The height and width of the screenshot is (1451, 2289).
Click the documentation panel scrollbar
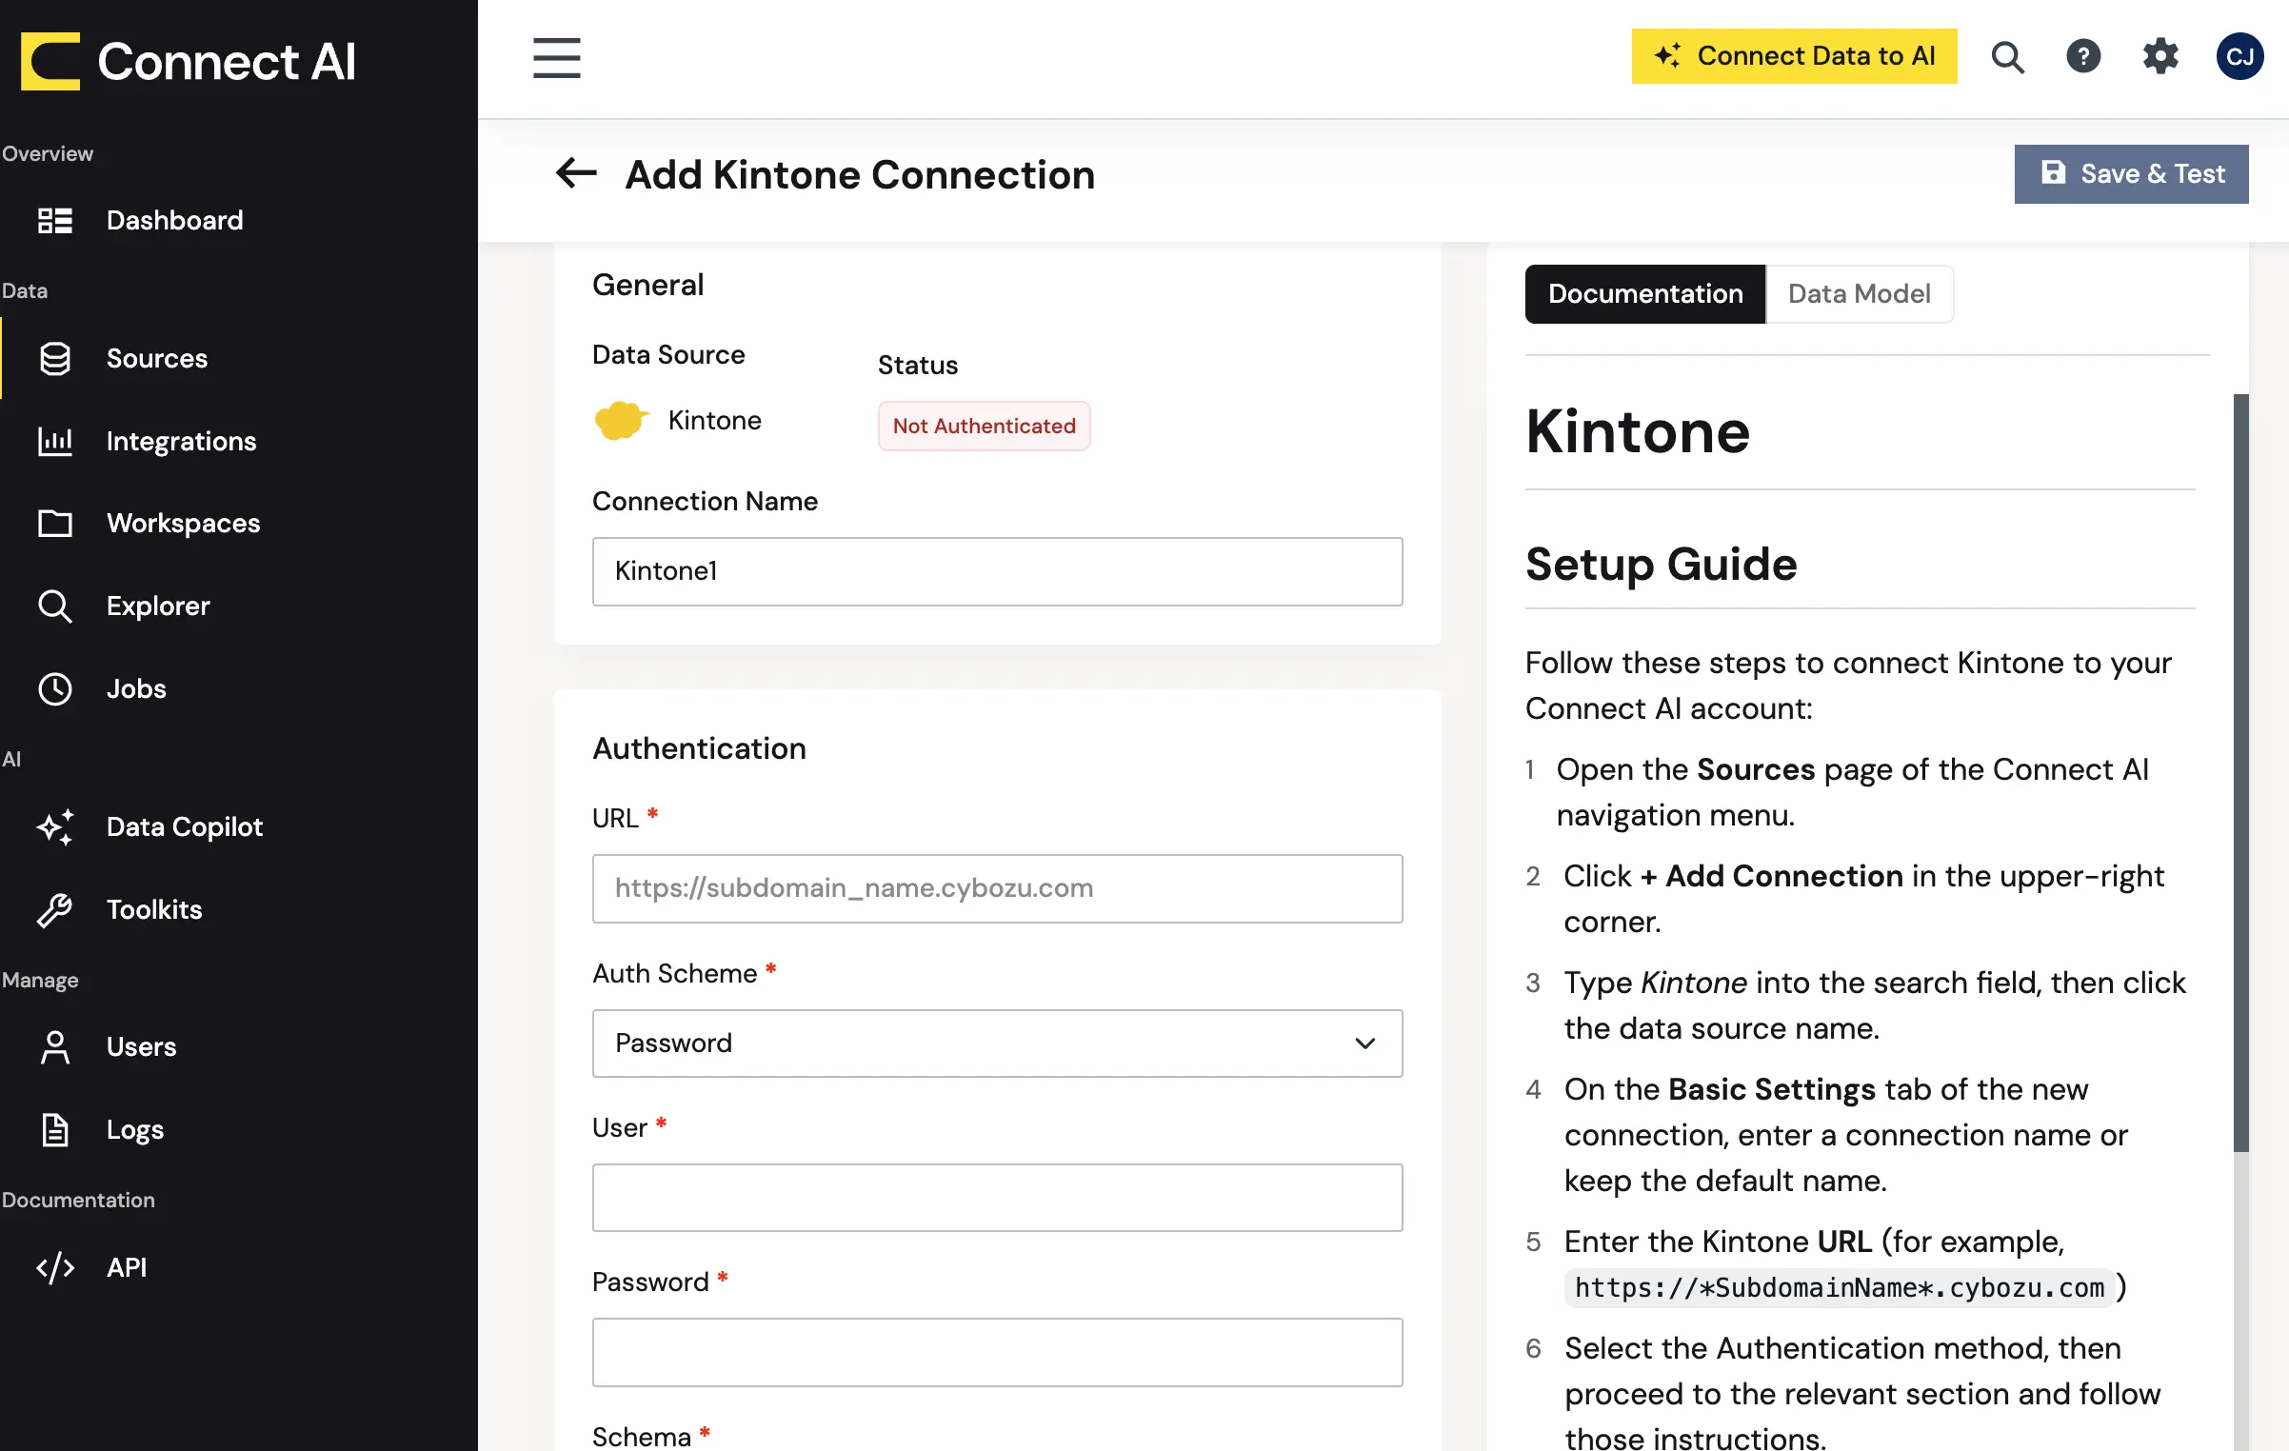2240,772
